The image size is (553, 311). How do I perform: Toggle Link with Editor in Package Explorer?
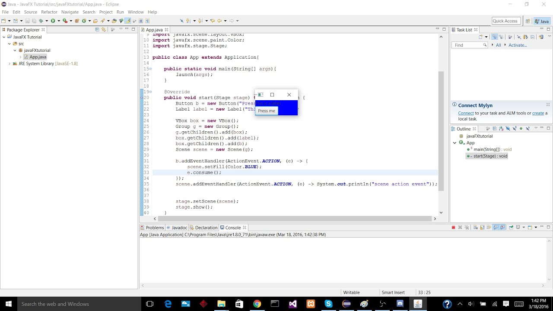(104, 29)
